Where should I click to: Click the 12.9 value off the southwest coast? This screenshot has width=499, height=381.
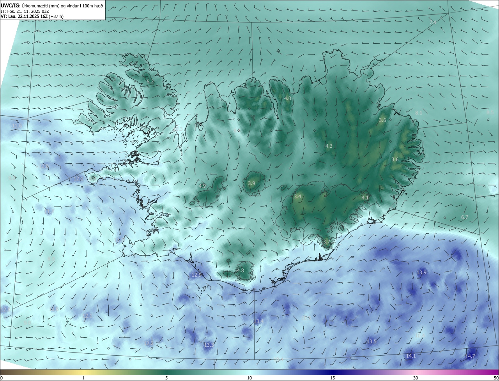(196, 275)
